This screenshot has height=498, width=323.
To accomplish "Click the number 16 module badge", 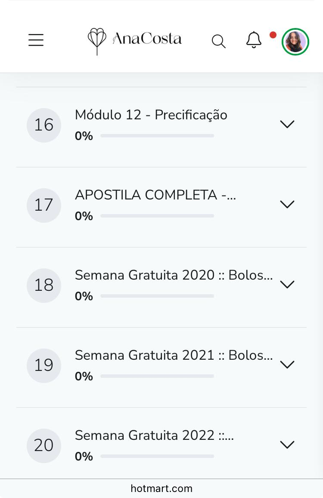I will click(x=44, y=125).
